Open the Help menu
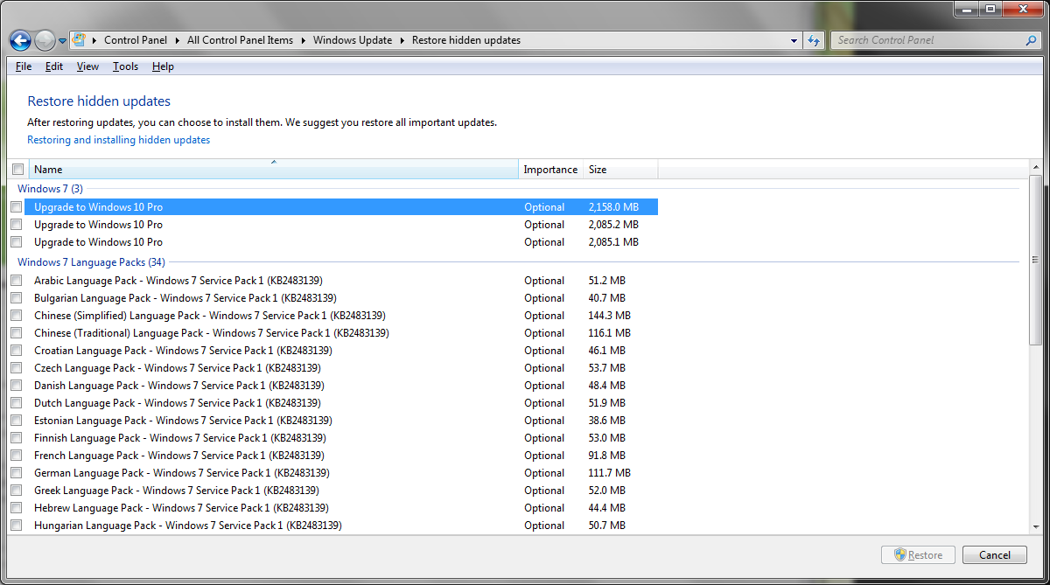The height and width of the screenshot is (585, 1050). (x=163, y=66)
